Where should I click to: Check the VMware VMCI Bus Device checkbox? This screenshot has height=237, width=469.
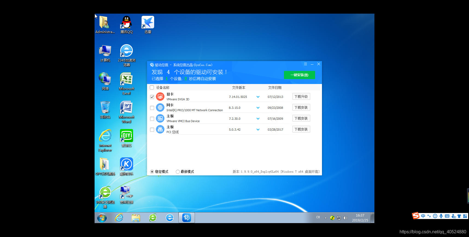152,119
